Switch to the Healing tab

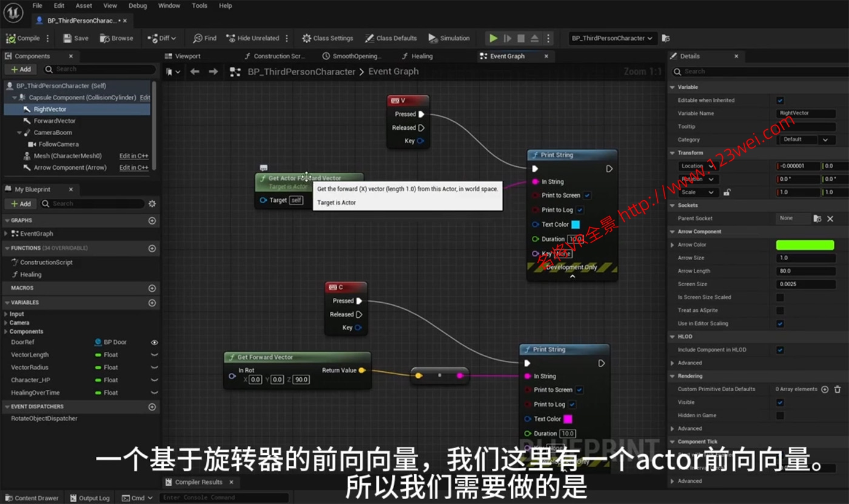click(417, 56)
